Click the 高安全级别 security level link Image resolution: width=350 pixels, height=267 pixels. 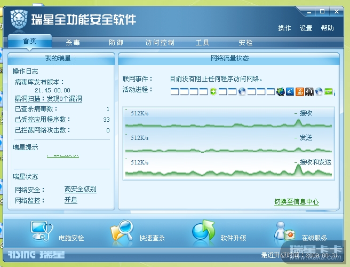pos(81,189)
